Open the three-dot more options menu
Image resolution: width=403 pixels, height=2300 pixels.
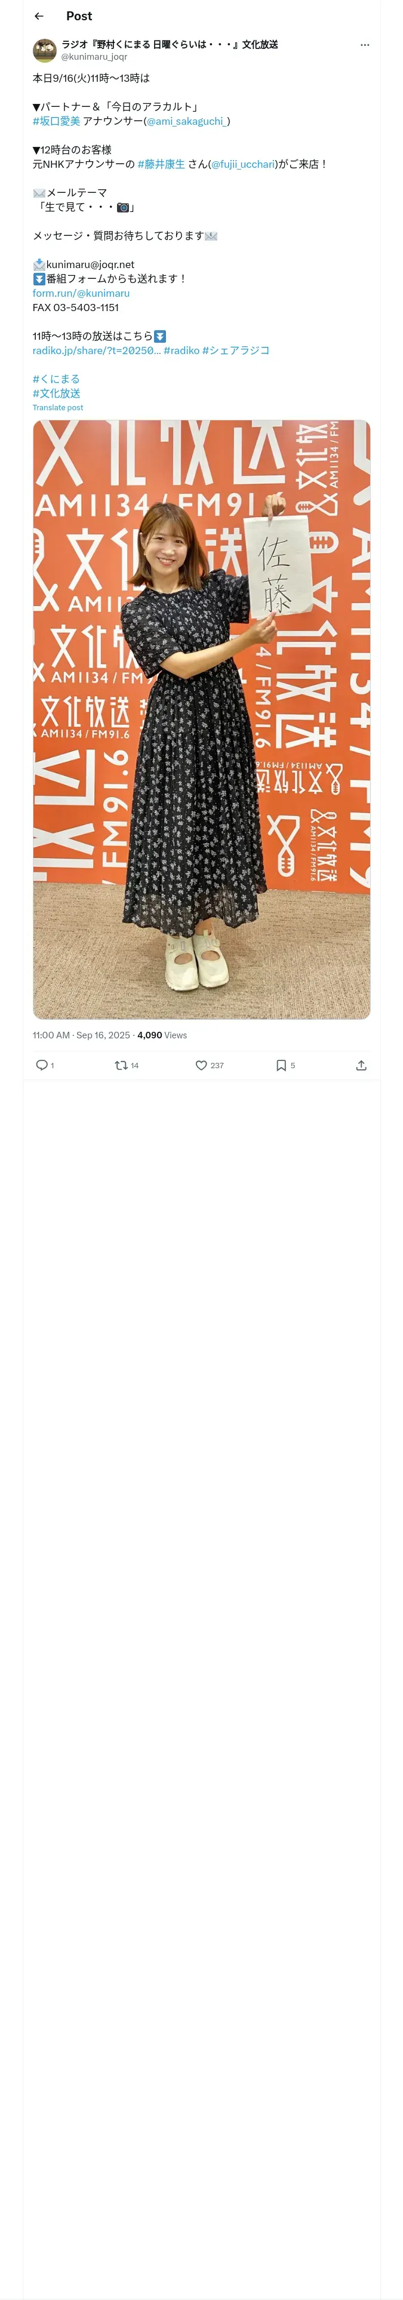[x=364, y=45]
